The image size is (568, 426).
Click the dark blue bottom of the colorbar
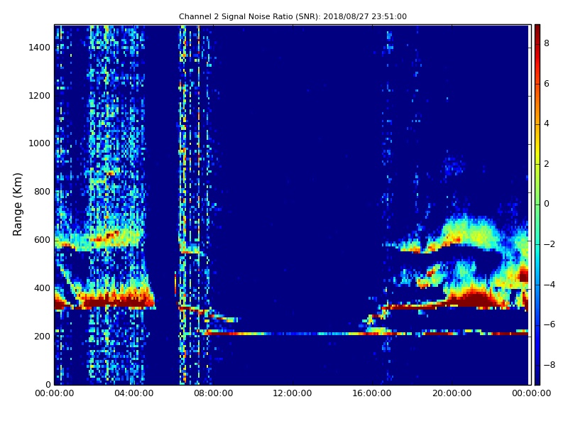537,377
